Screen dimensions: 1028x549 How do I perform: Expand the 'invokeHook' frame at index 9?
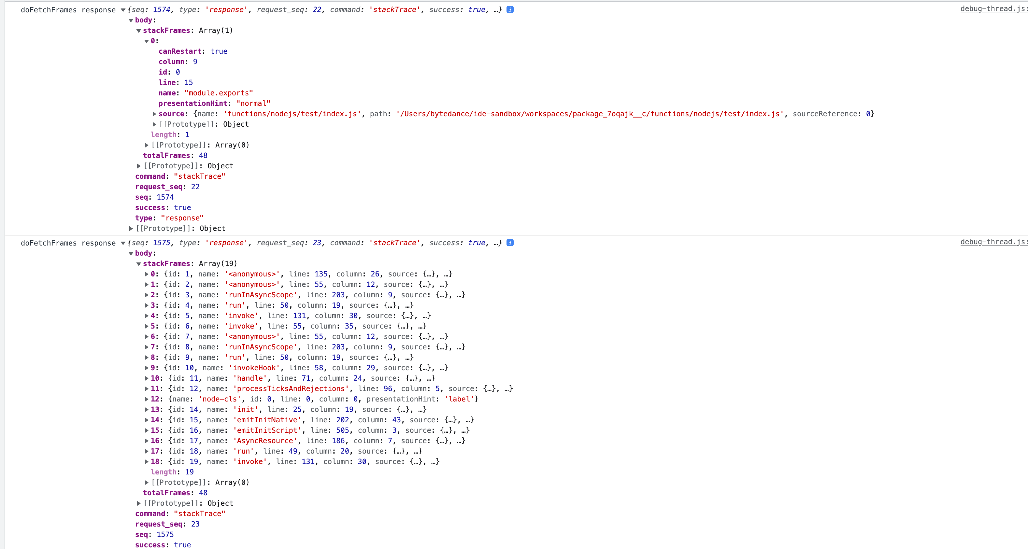[x=147, y=368]
